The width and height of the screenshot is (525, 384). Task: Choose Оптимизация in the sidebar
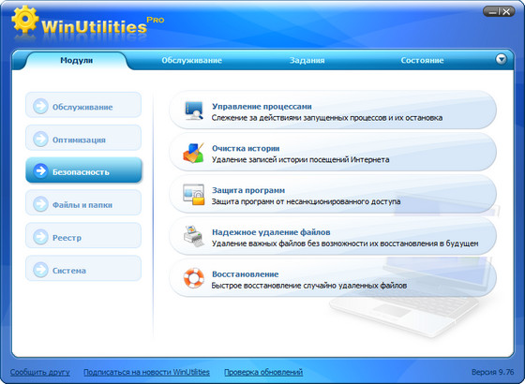point(83,138)
